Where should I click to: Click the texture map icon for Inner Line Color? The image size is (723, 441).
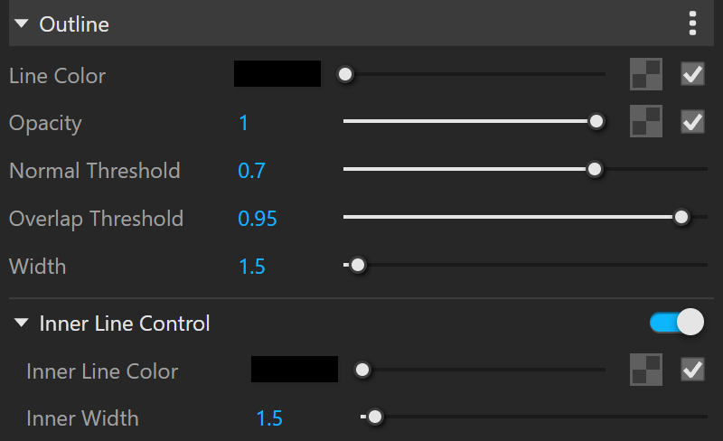point(646,370)
